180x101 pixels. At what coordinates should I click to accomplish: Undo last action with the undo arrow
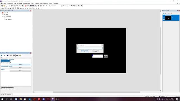(x=17, y=6)
